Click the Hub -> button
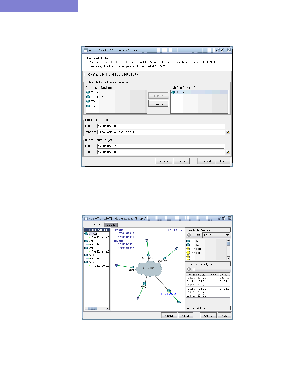Screen dimensions: 287x383 tap(158, 96)
